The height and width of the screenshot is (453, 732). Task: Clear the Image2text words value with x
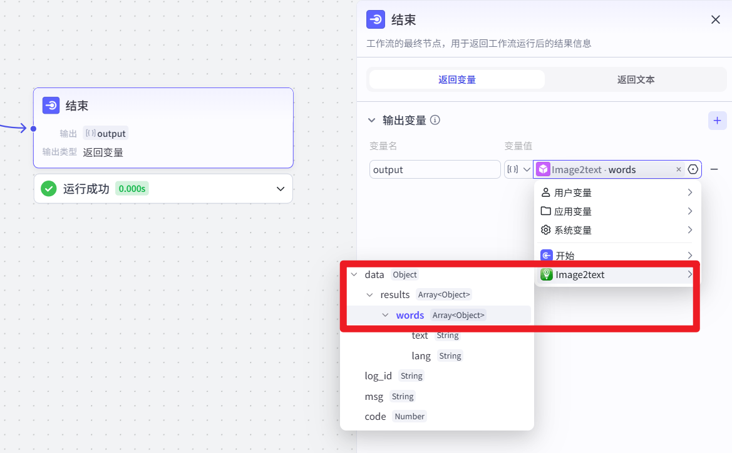point(679,170)
